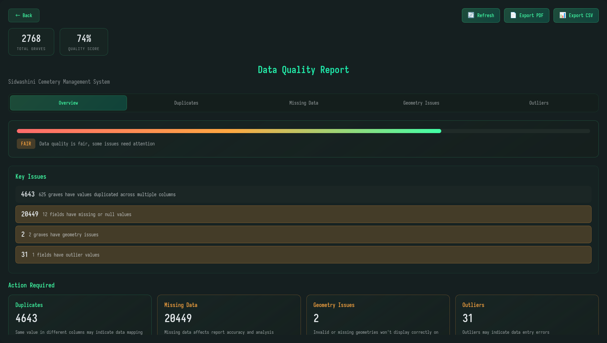Click the missing or null values issue row
Image resolution: width=607 pixels, height=343 pixels.
tap(303, 214)
